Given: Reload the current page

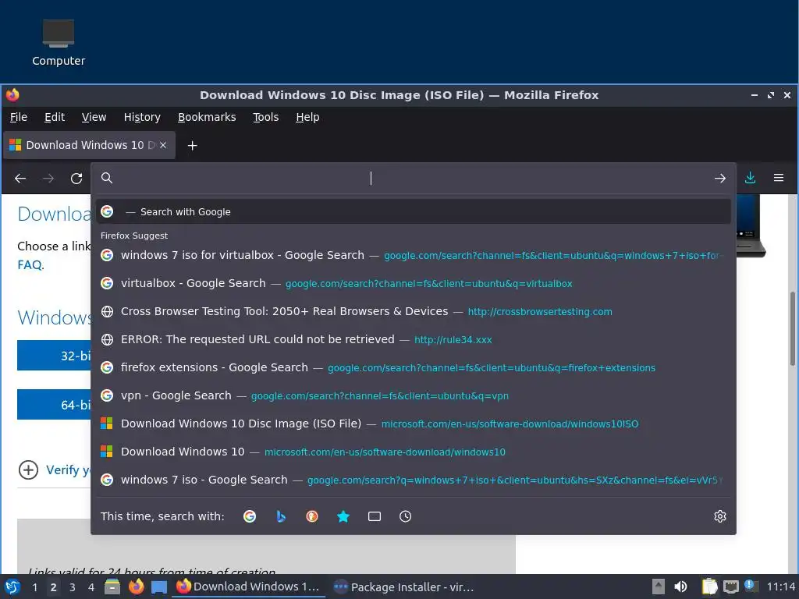Looking at the screenshot, I should (76, 179).
